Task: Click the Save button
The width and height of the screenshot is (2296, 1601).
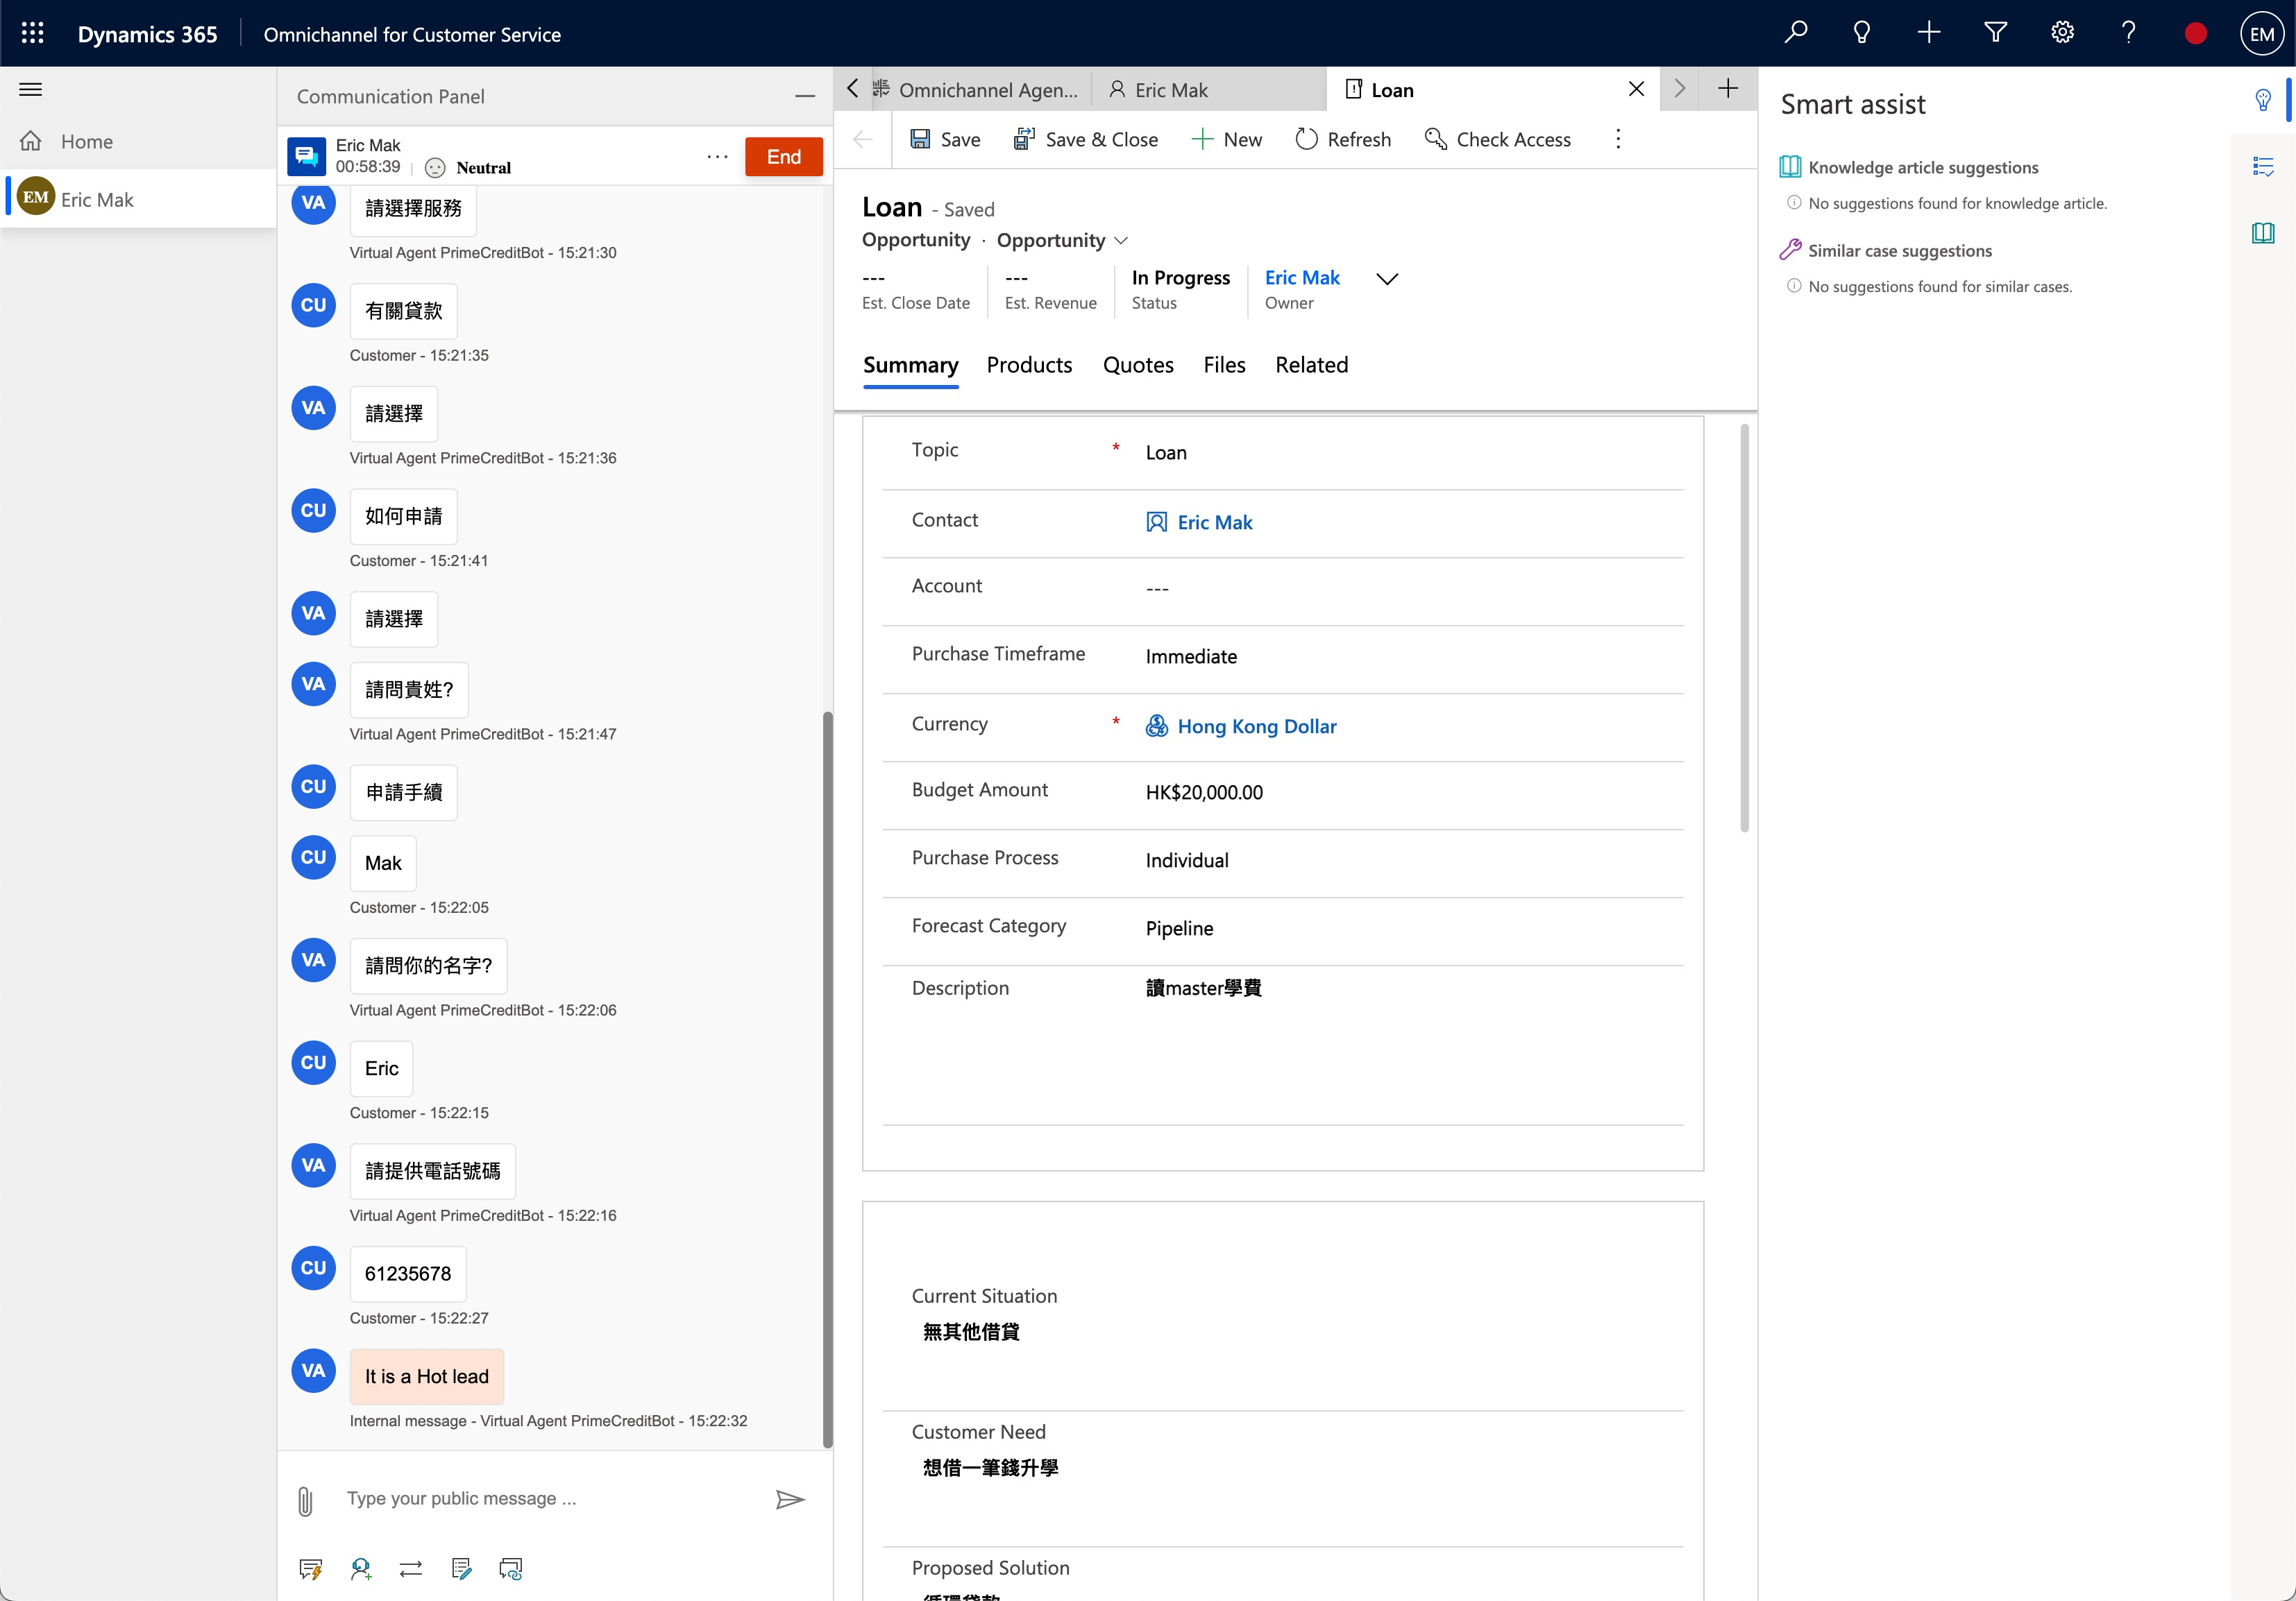Action: click(x=945, y=140)
